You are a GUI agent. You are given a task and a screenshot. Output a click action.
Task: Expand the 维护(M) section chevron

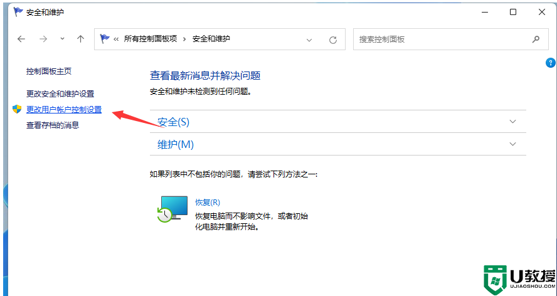513,144
